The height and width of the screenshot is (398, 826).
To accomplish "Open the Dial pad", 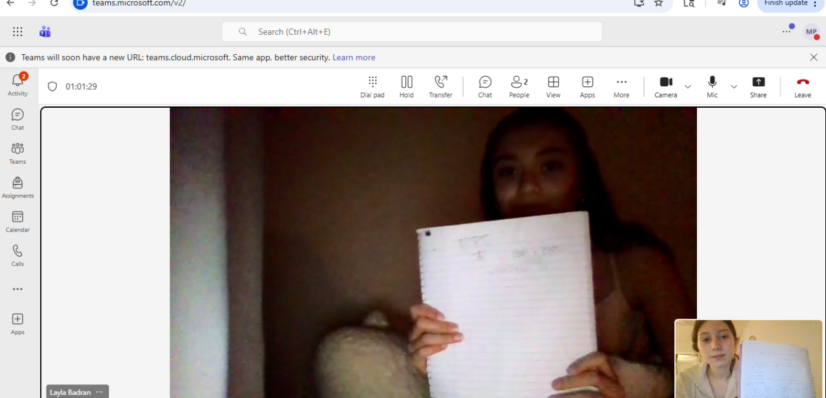I will click(372, 87).
